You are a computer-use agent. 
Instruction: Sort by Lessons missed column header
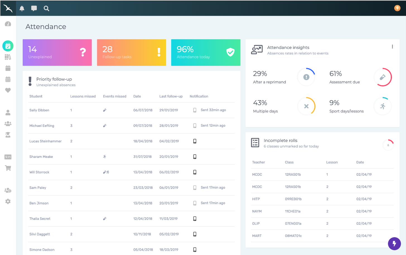[83, 96]
